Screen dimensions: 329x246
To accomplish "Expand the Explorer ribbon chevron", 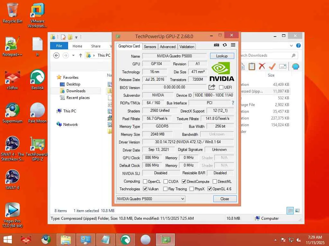I will click(x=291, y=45).
